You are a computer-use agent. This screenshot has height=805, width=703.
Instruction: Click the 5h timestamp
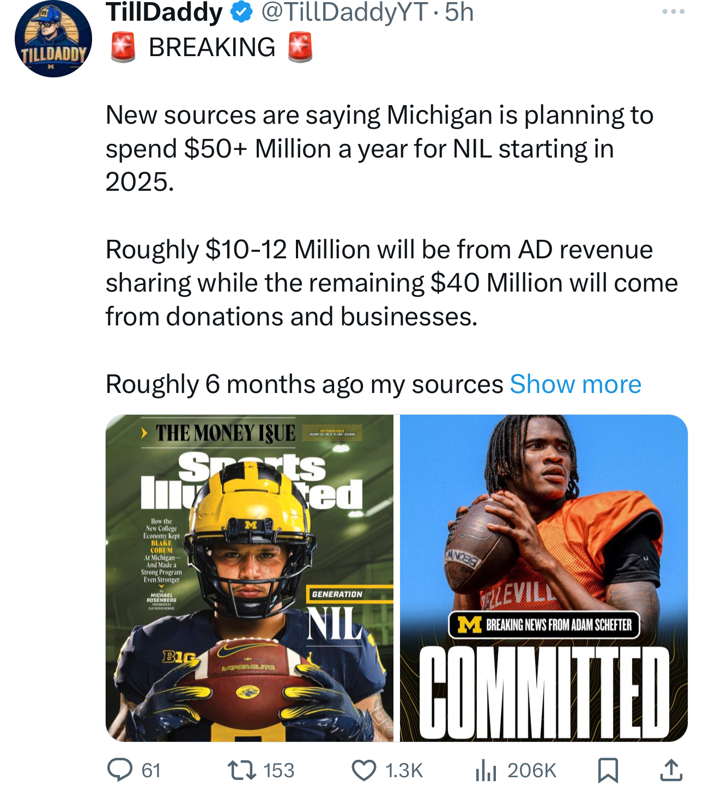coord(459,12)
